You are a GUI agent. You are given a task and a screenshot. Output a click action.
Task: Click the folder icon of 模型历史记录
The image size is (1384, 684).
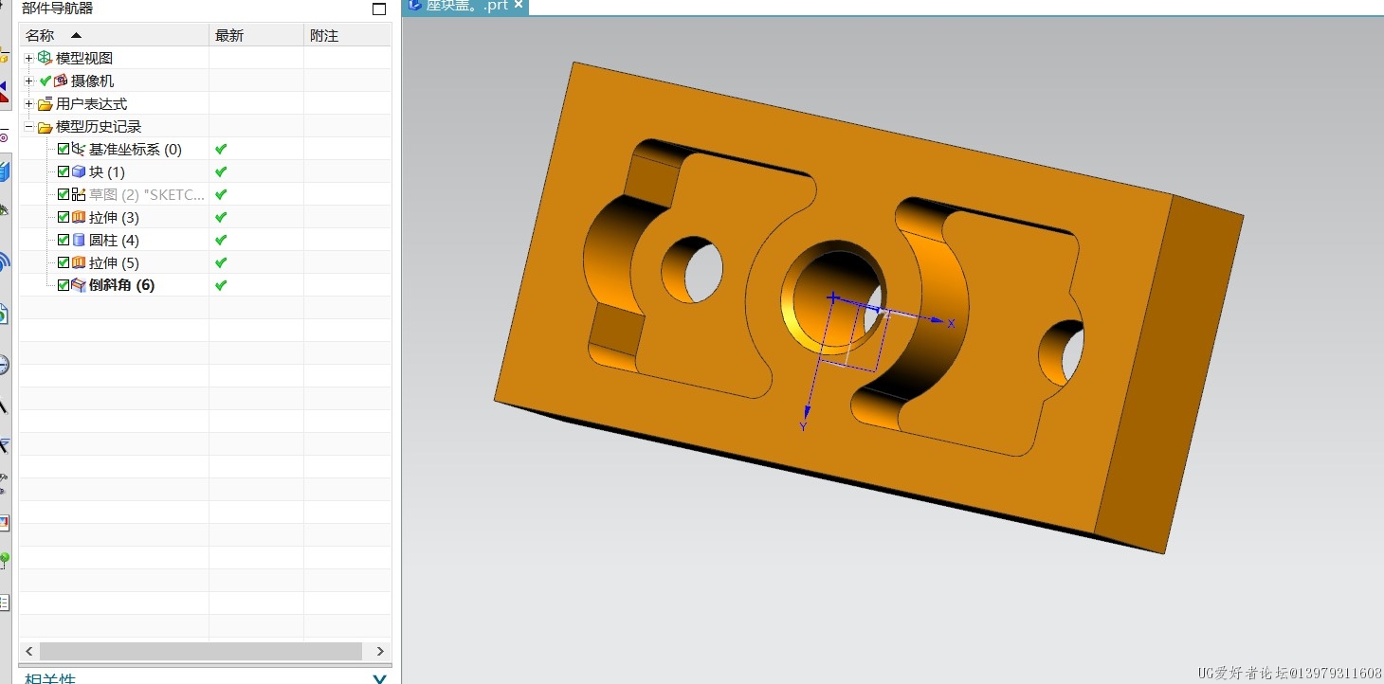pyautogui.click(x=45, y=127)
